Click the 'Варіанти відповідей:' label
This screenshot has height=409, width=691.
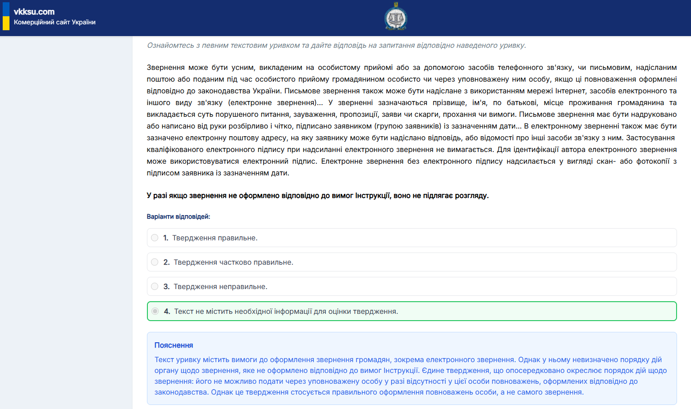coord(178,216)
